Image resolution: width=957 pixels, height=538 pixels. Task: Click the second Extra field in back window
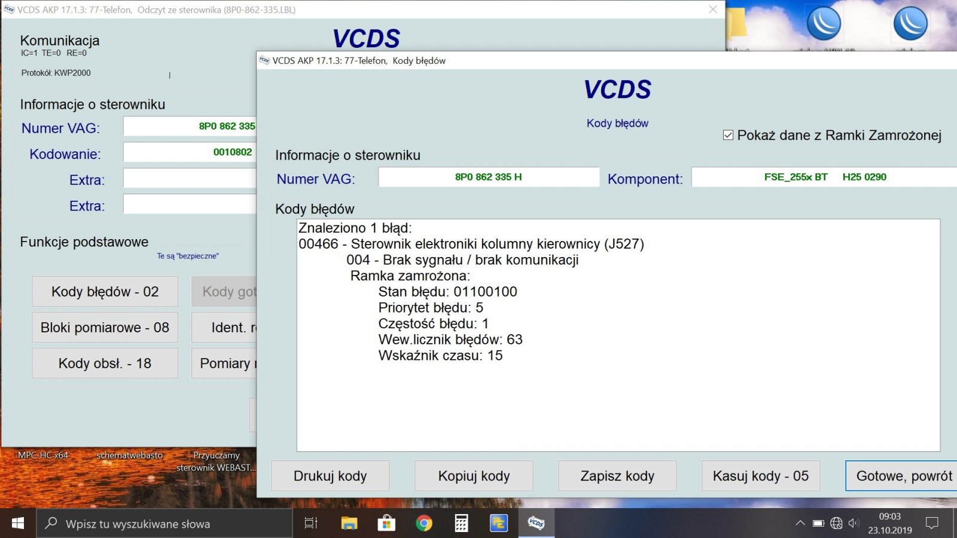pyautogui.click(x=190, y=204)
